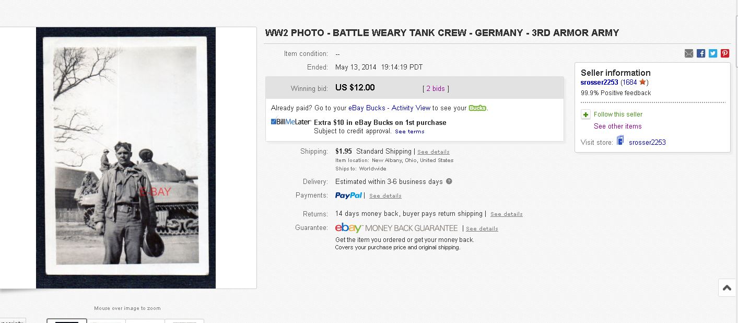Click the scroll-to-top arrow button

click(x=727, y=288)
